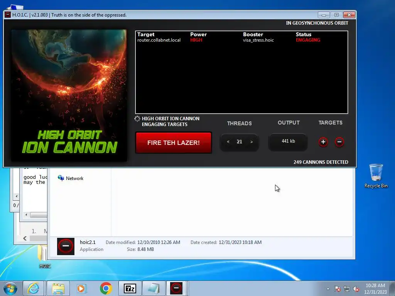Click the HOIC taskbar icon
The height and width of the screenshot is (296, 395).
[176, 288]
